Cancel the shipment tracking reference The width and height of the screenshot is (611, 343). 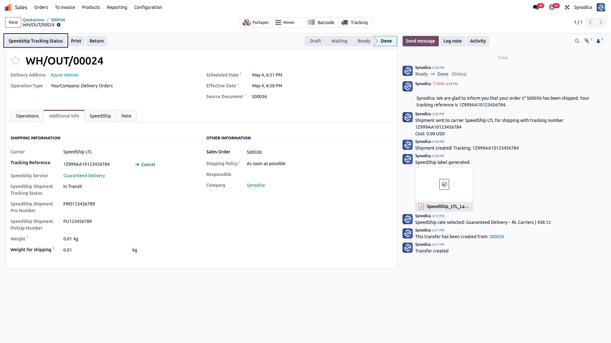click(145, 165)
